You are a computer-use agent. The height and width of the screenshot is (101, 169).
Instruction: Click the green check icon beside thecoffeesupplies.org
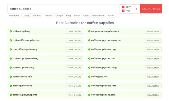pos(11,49)
